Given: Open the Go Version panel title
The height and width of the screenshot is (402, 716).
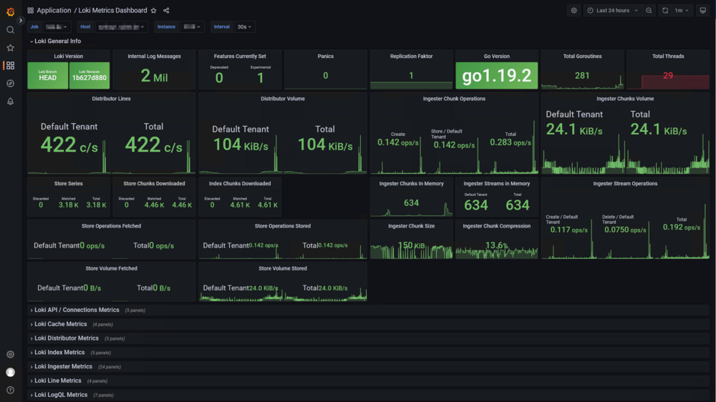Looking at the screenshot, I should coord(496,57).
